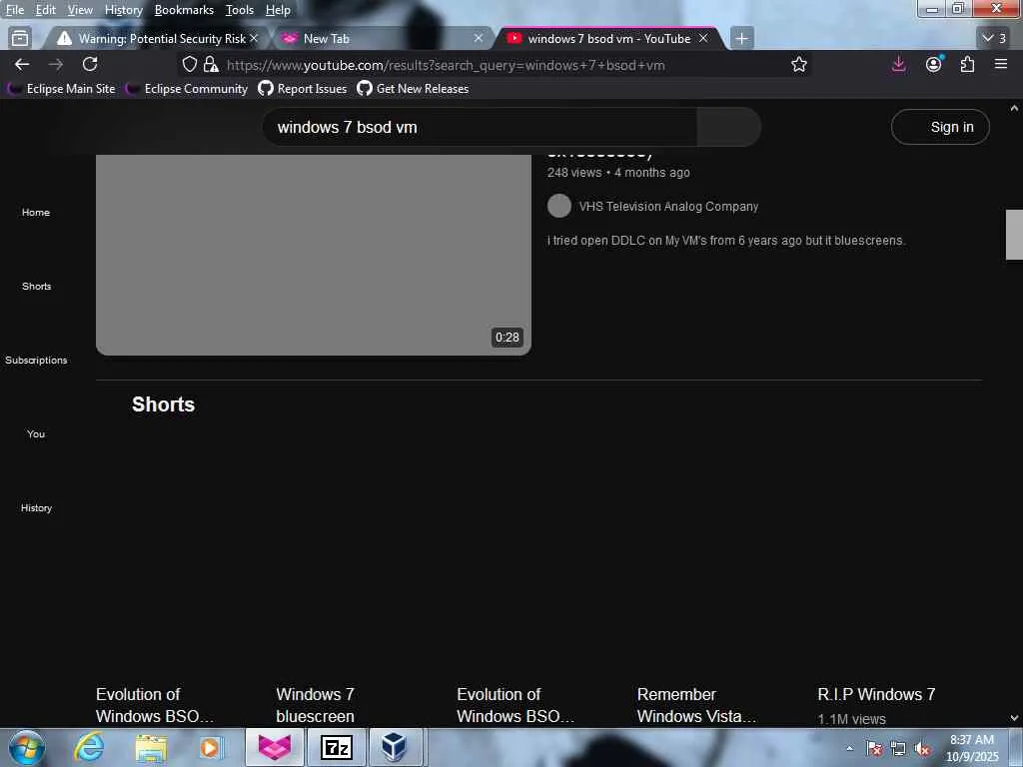The image size is (1023, 767).
Task: Open Eclipse Main Site bookmark
Action: [x=61, y=89]
